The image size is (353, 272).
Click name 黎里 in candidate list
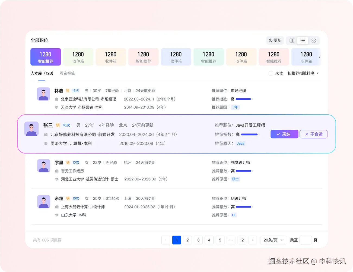click(x=59, y=162)
